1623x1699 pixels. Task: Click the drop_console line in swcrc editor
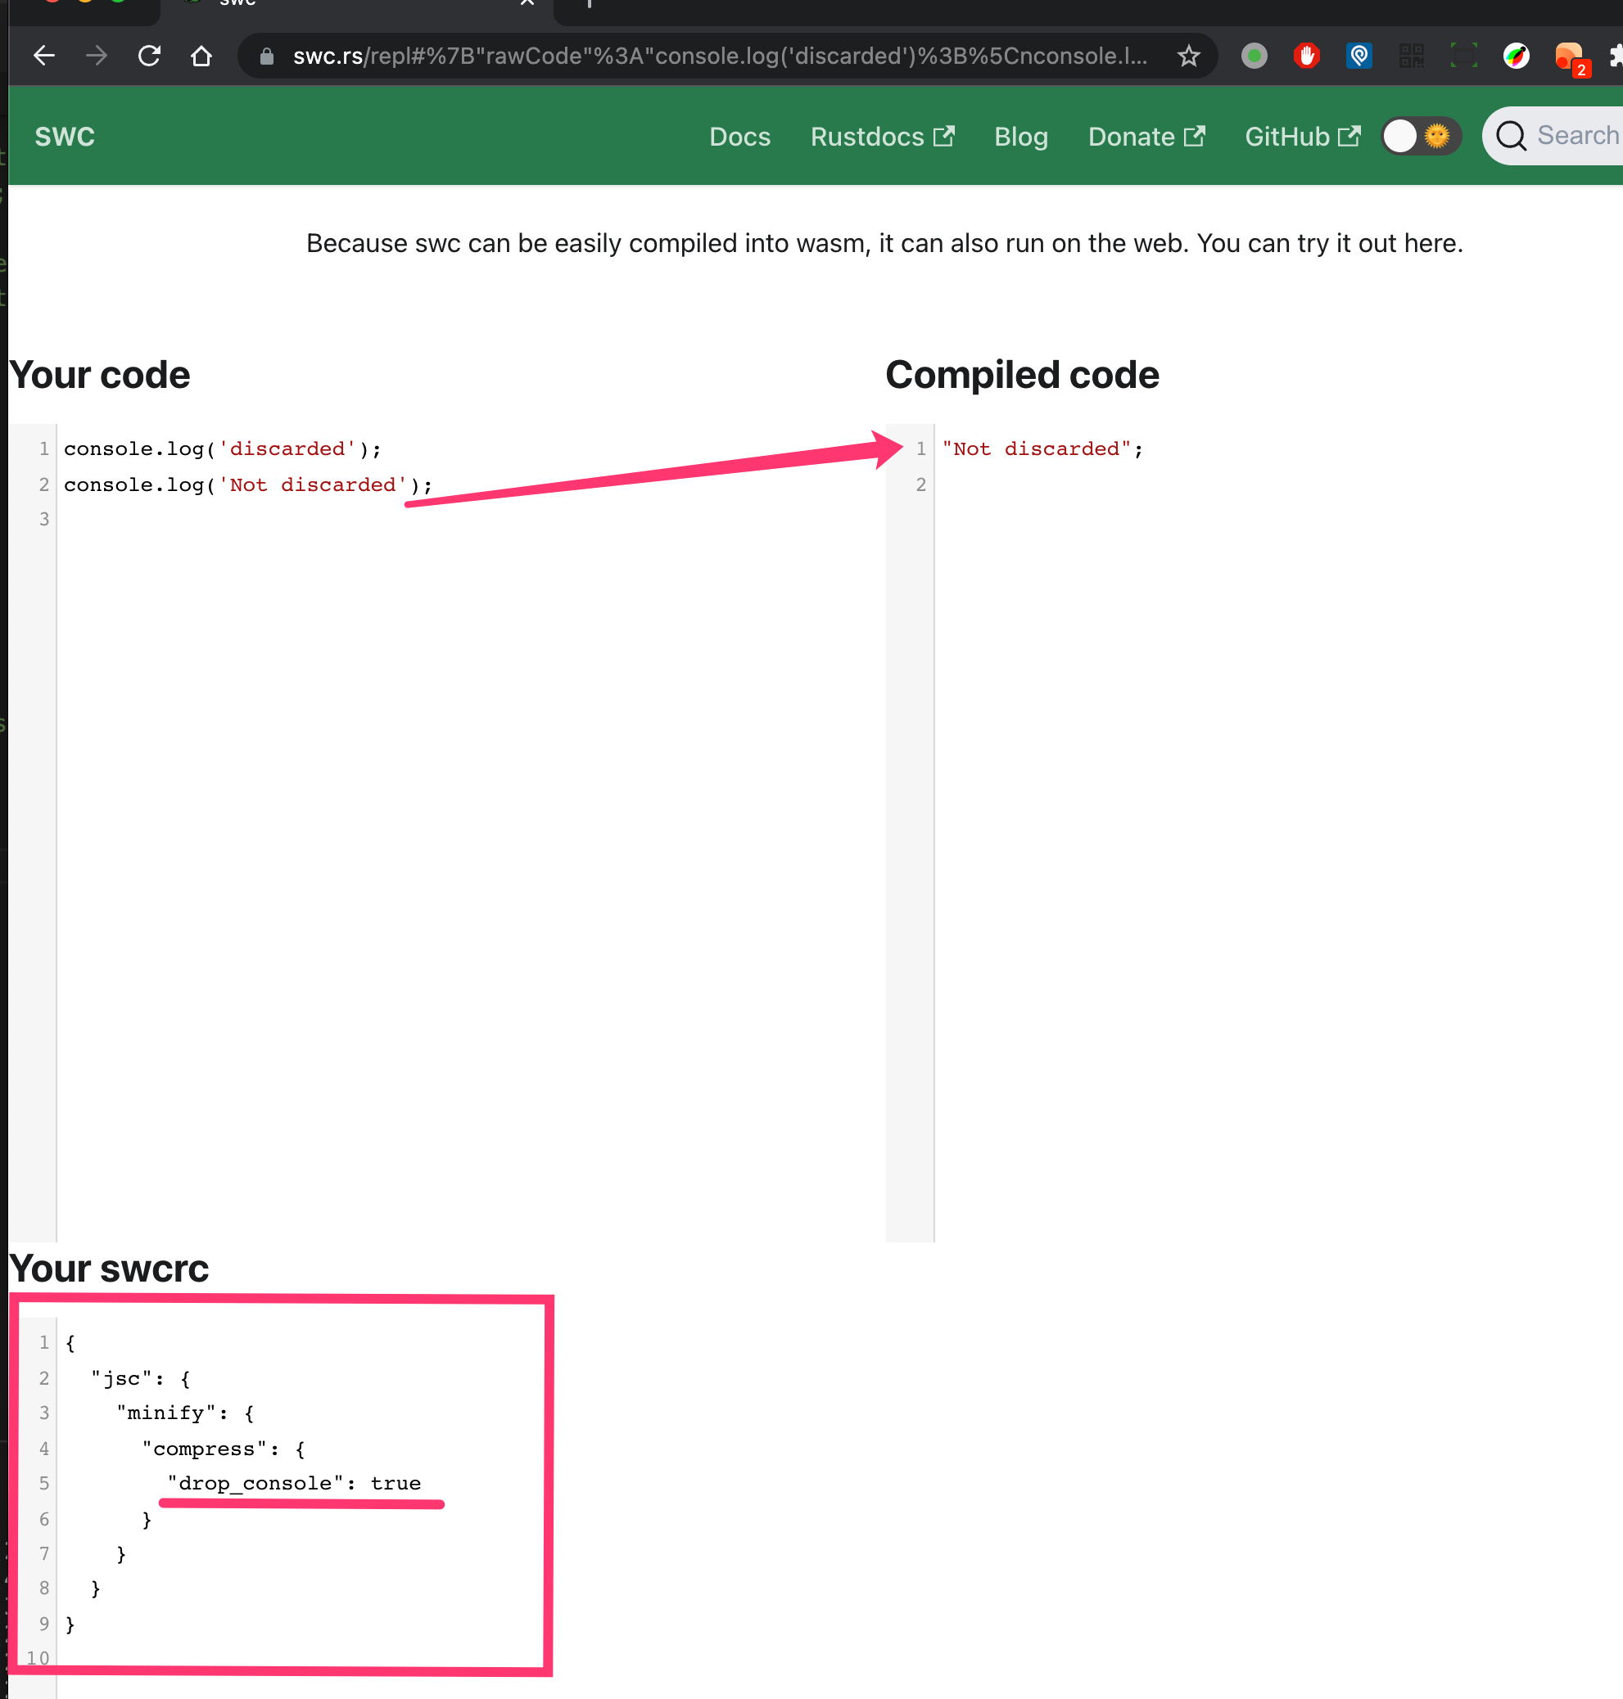pyautogui.click(x=294, y=1483)
